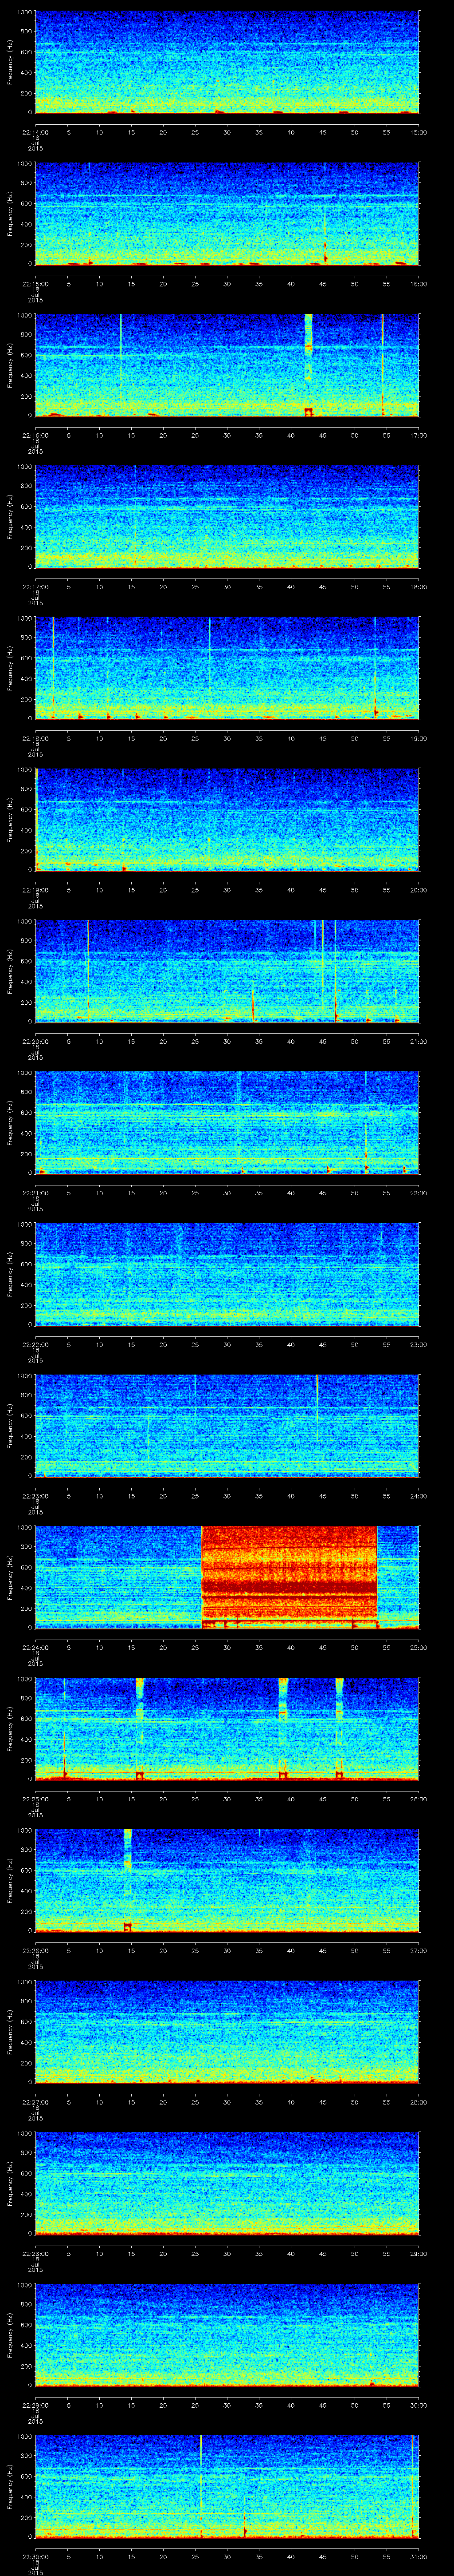Click the 31:00 end time label
This screenshot has width=454, height=2576.
coord(419,2556)
